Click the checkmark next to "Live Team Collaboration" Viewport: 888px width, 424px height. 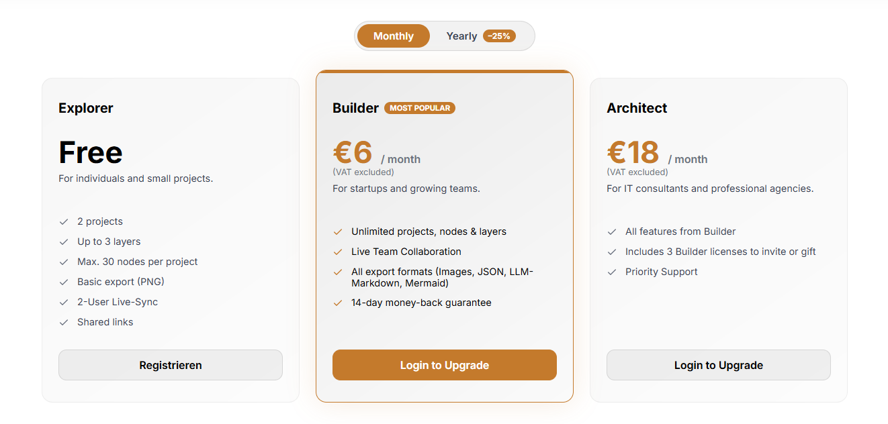pos(338,252)
